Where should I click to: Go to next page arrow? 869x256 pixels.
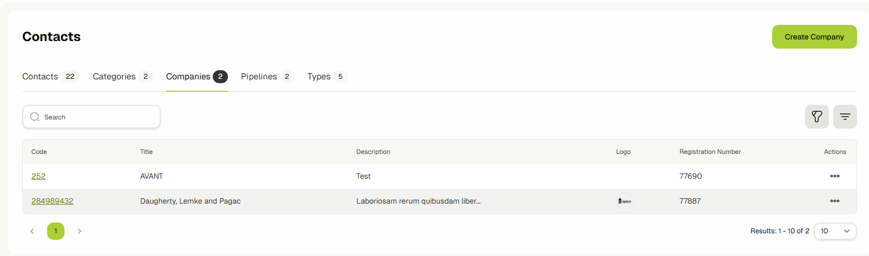80,231
